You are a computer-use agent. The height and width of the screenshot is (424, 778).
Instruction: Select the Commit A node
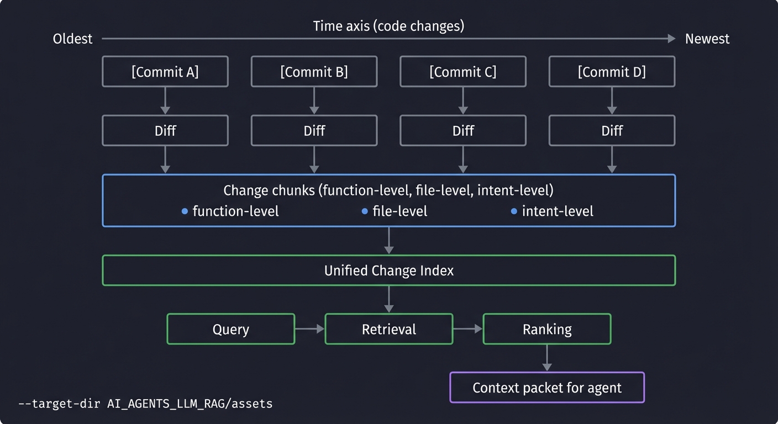coord(165,71)
